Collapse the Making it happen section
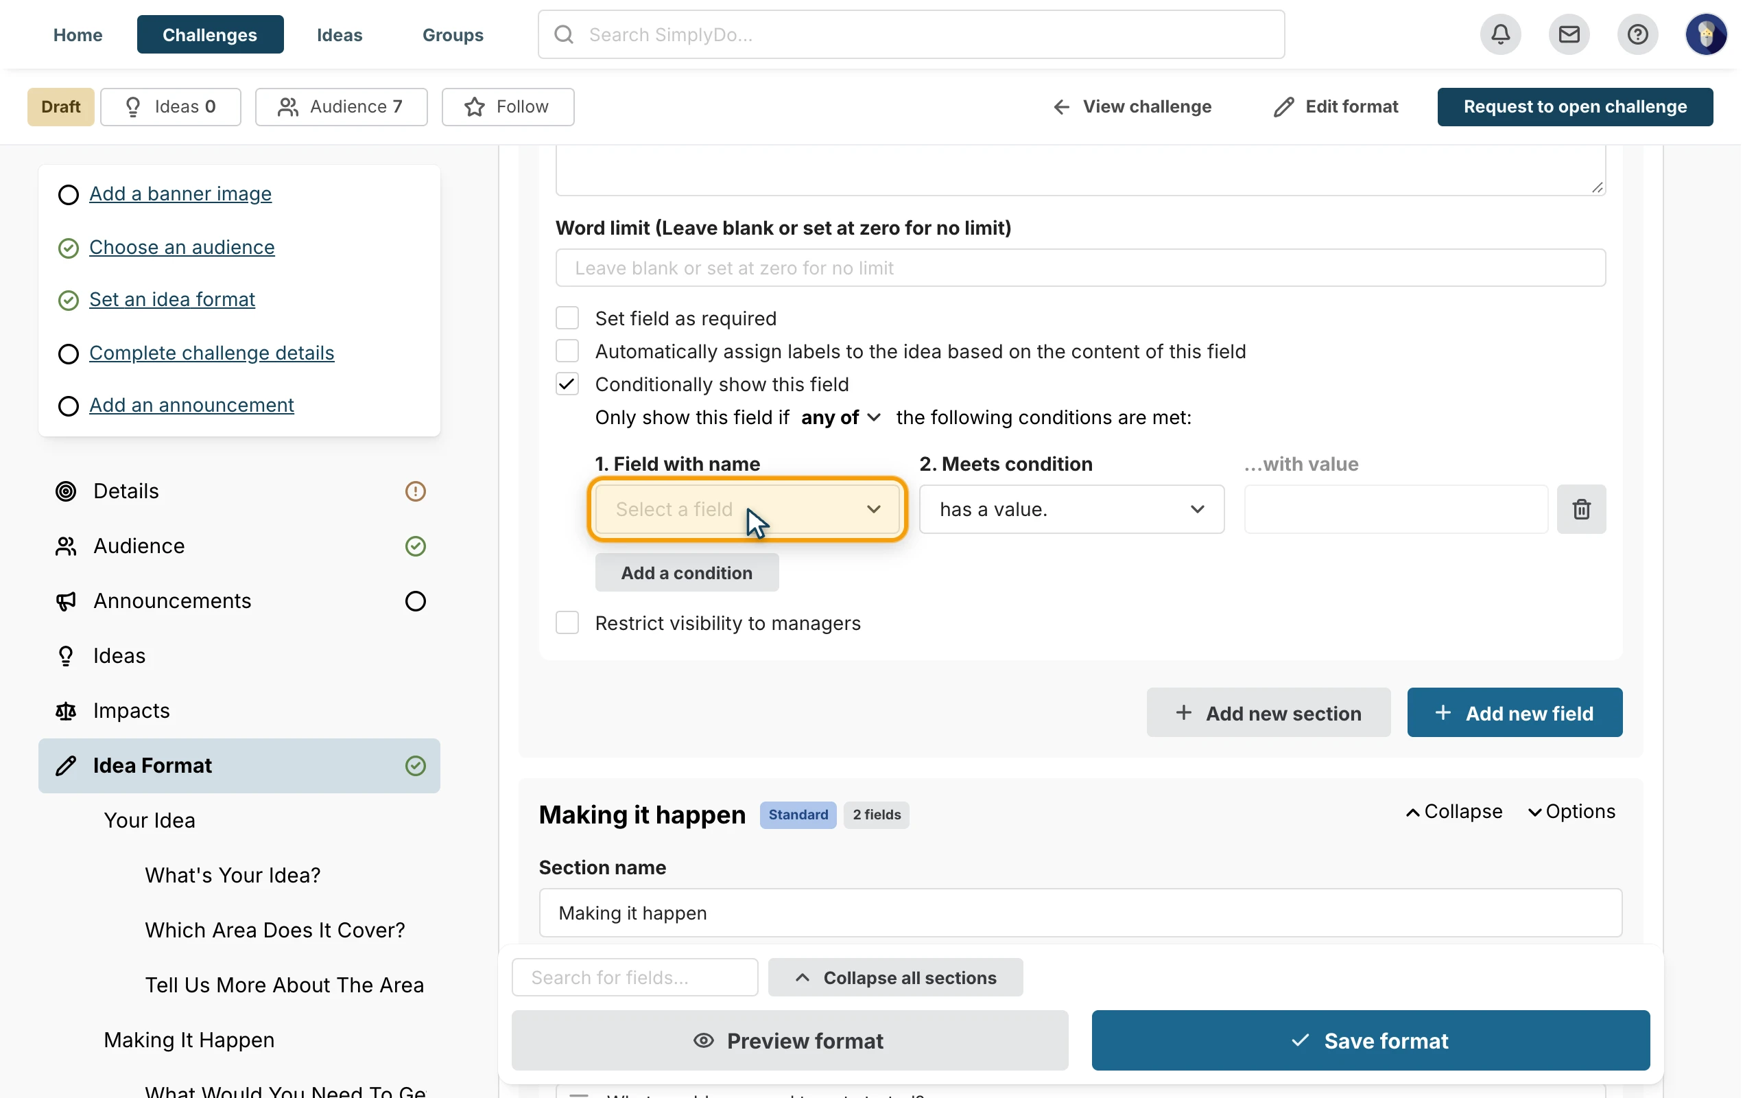1756x1098 pixels. tap(1454, 812)
